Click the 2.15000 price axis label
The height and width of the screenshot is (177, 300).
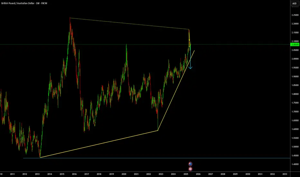(295, 33)
